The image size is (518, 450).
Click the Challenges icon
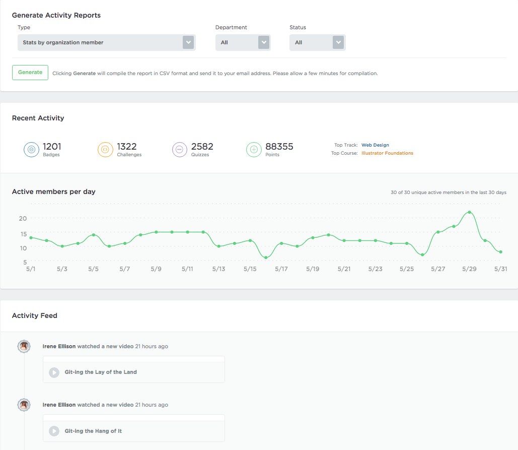(x=105, y=149)
